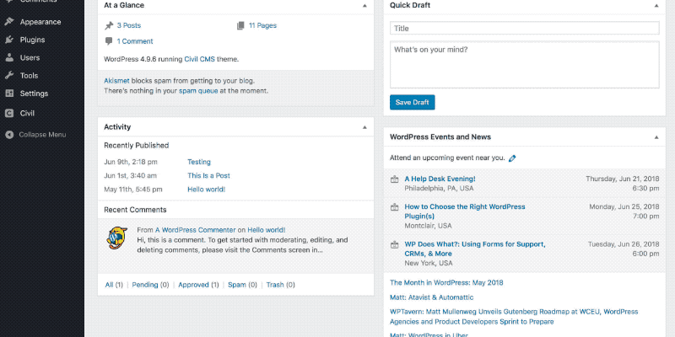Click the comment bubble icon beside 1 Comment

109,41
